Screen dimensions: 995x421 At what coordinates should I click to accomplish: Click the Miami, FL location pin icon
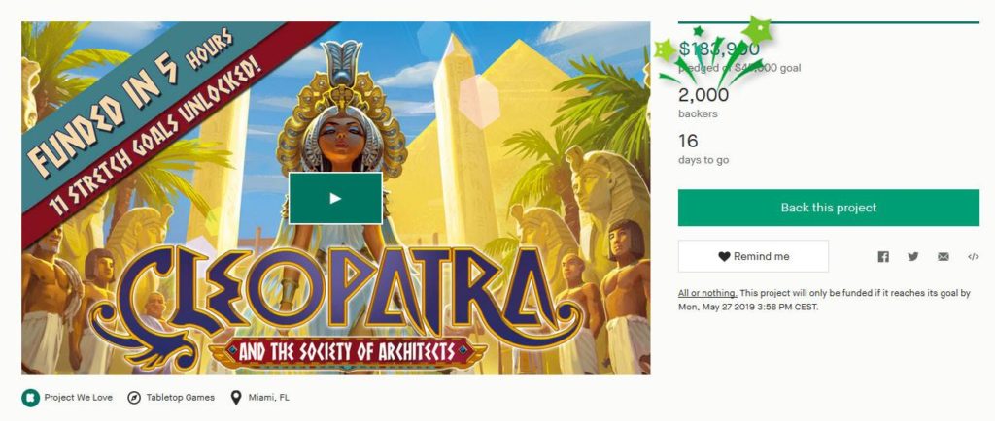(x=236, y=398)
